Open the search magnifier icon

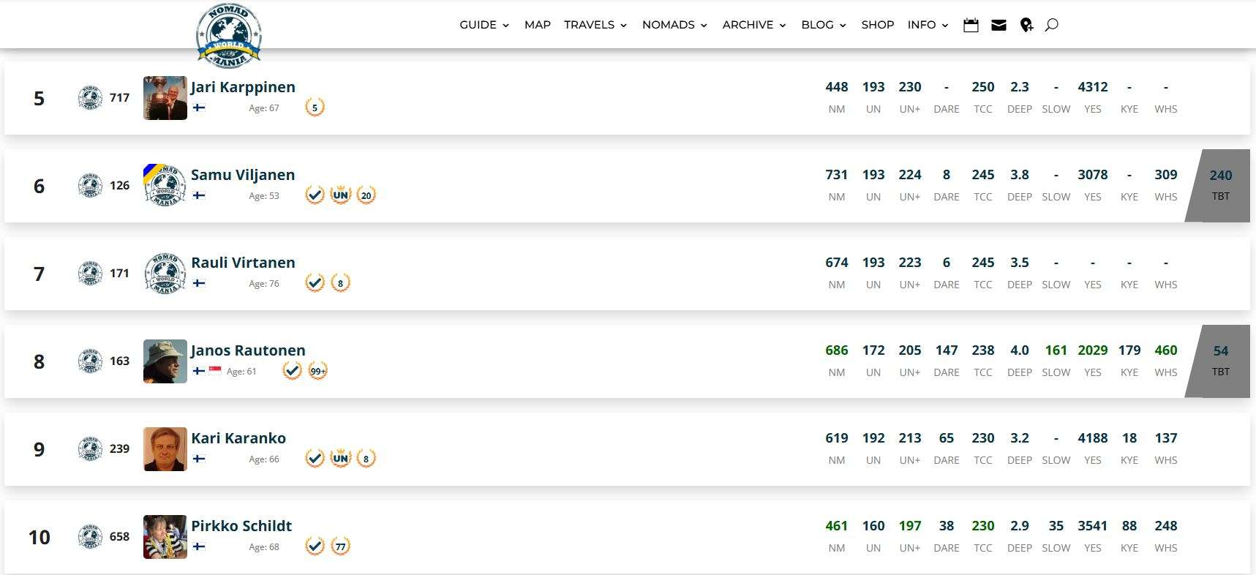click(1051, 25)
